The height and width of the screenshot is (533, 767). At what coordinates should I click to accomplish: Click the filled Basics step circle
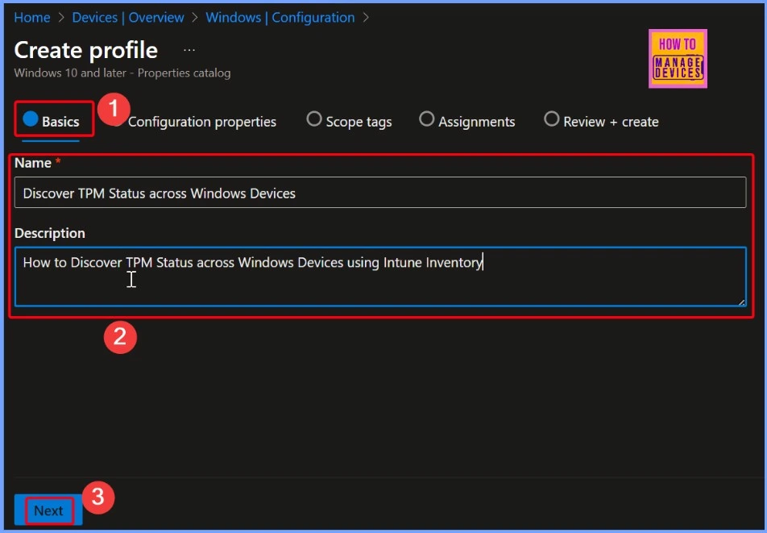point(31,119)
